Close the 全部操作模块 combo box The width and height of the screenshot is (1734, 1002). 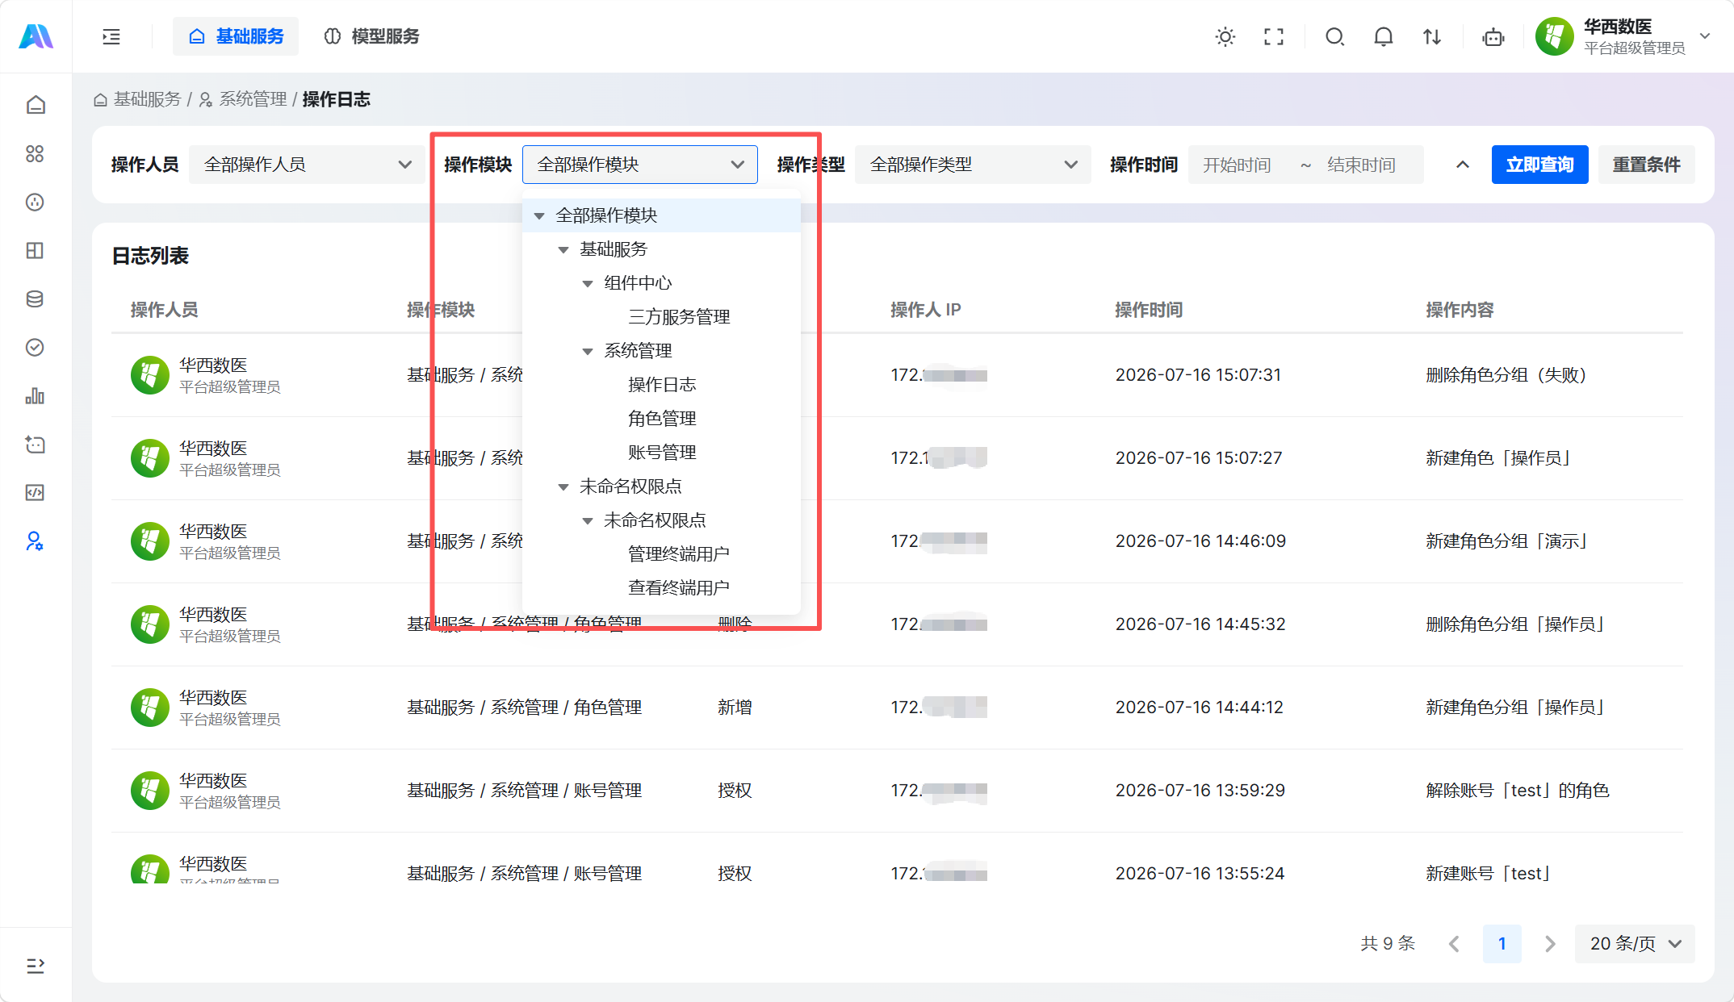640,165
